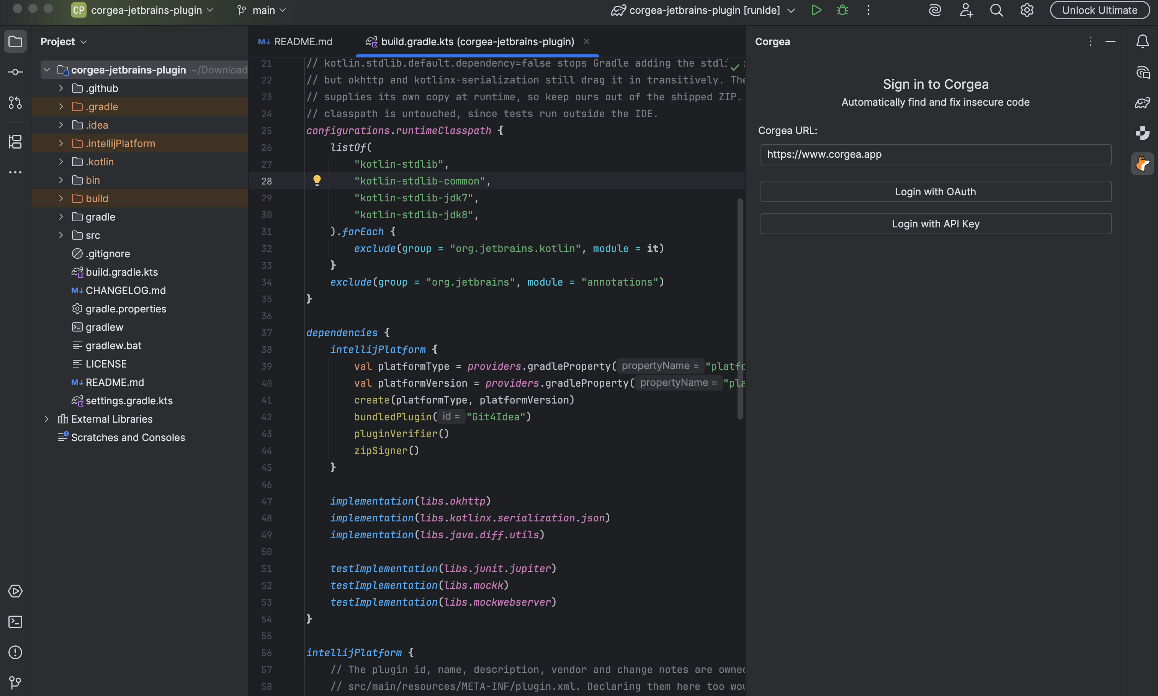Open the puzzle-piece tool window icon

[1142, 133]
